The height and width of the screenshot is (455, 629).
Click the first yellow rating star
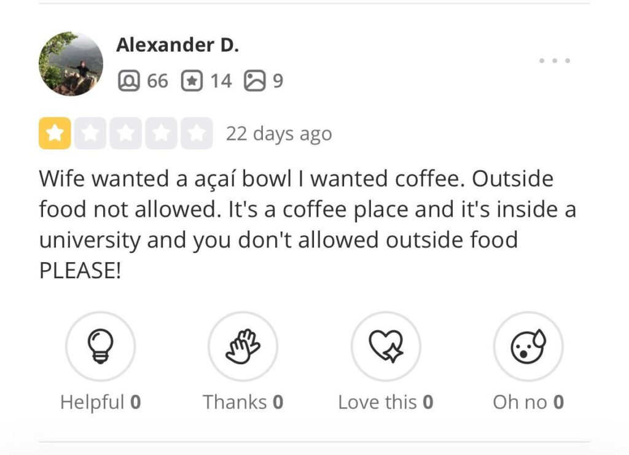pyautogui.click(x=54, y=133)
